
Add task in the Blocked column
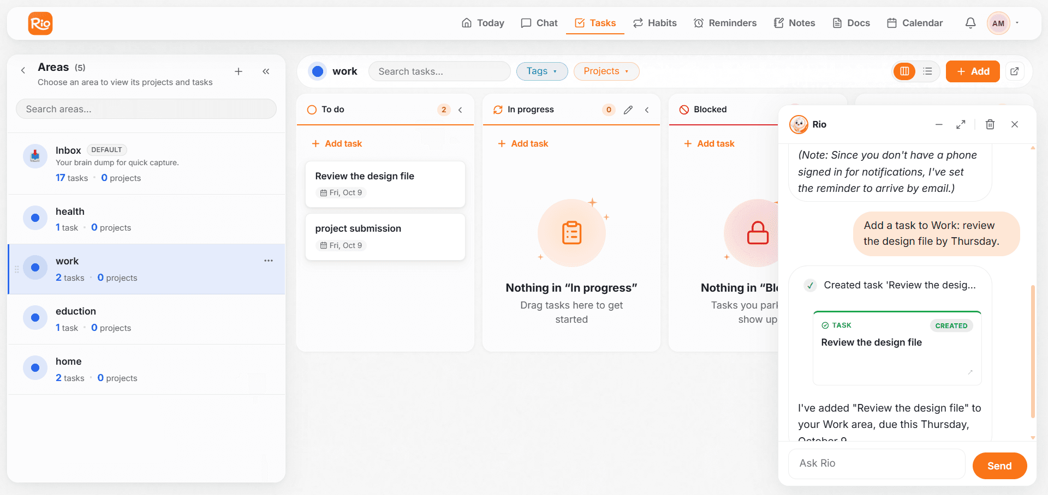[x=709, y=143]
